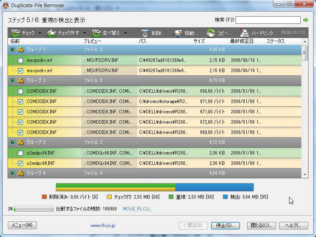Sort by the 名前 column header

pos(45,41)
